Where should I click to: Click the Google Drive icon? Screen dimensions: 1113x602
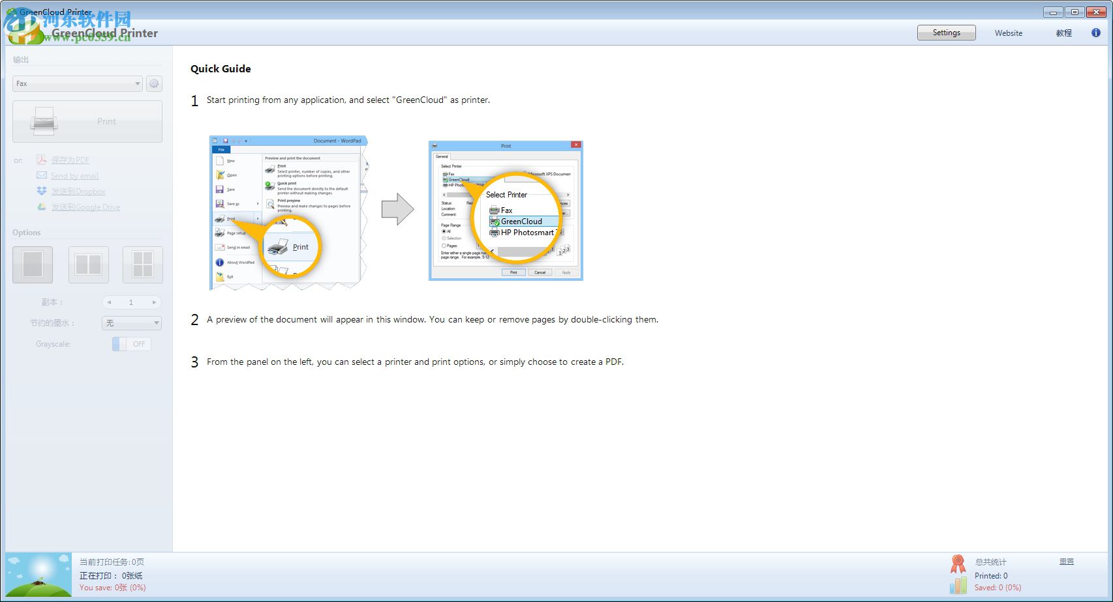[41, 207]
